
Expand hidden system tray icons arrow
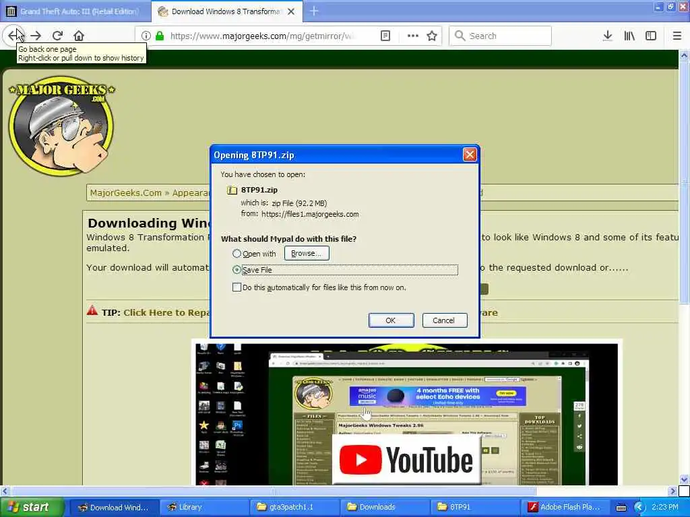pos(639,508)
